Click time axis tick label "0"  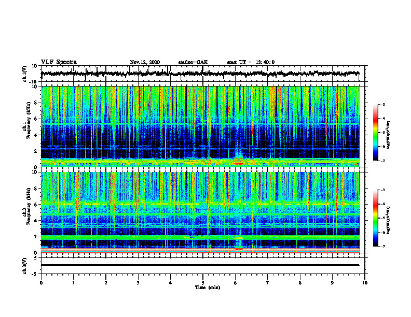tap(41, 283)
